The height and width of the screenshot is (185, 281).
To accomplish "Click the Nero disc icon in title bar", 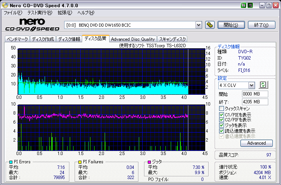I will (5, 5).
